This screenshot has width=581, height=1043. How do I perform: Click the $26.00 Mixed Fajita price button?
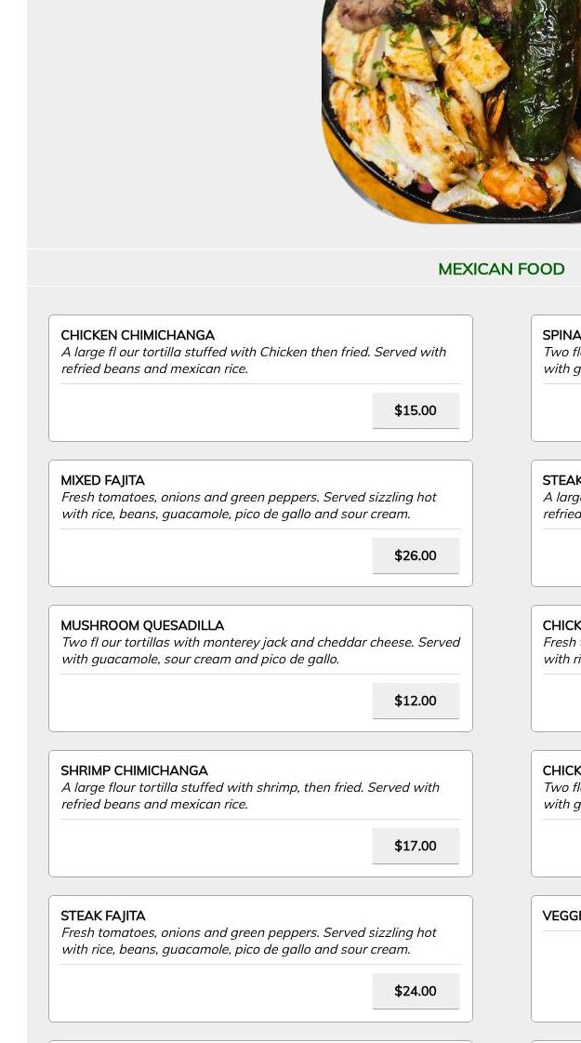click(x=416, y=555)
